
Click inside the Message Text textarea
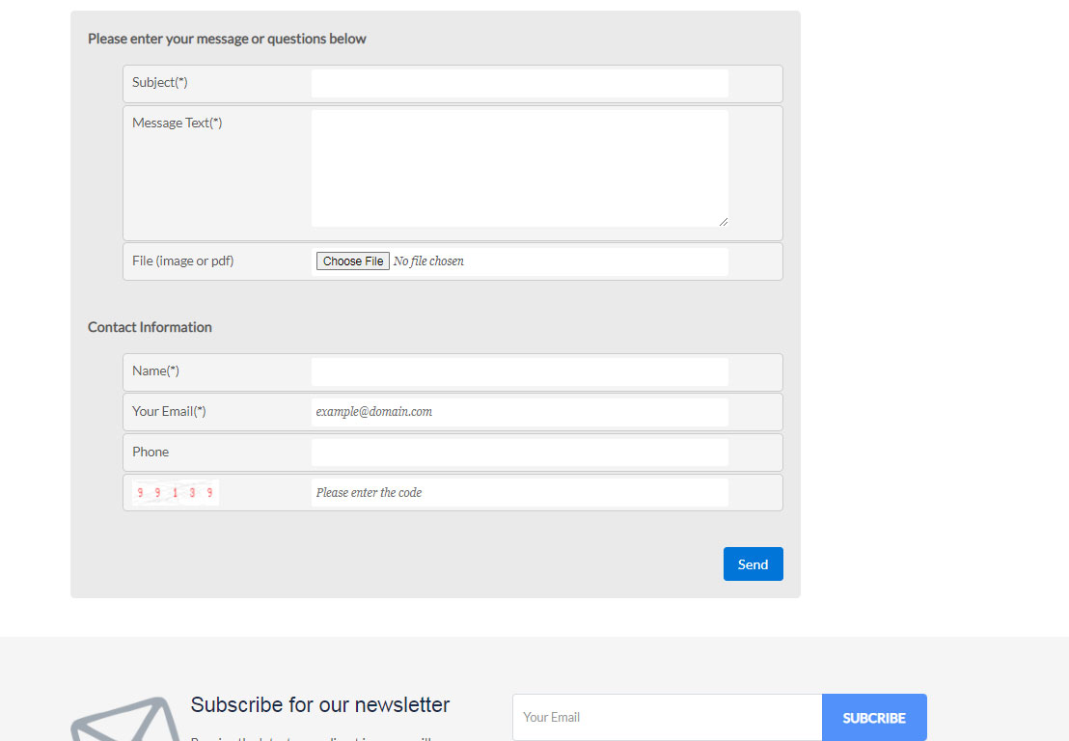click(519, 164)
